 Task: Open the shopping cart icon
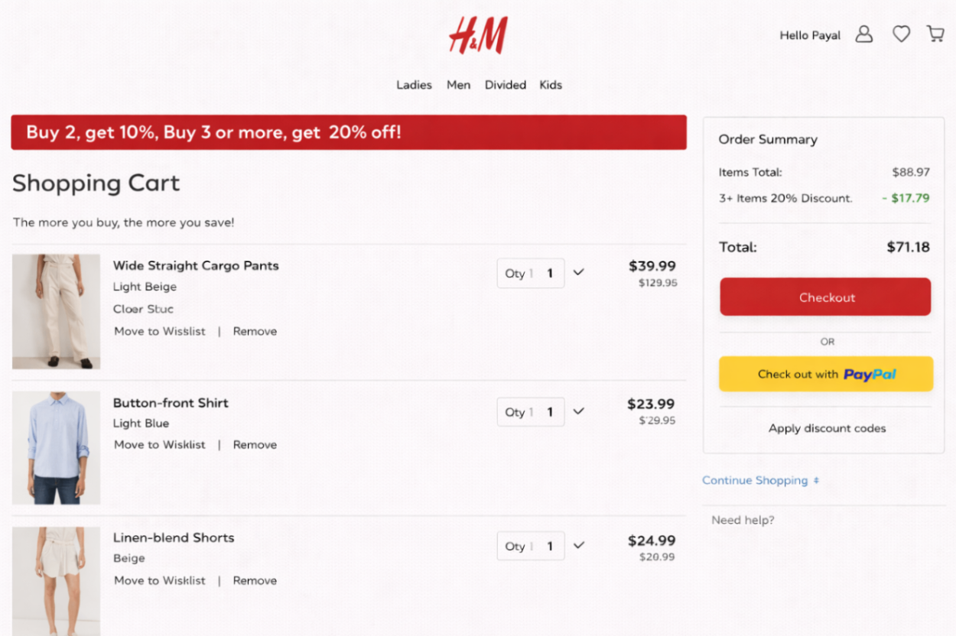(935, 34)
